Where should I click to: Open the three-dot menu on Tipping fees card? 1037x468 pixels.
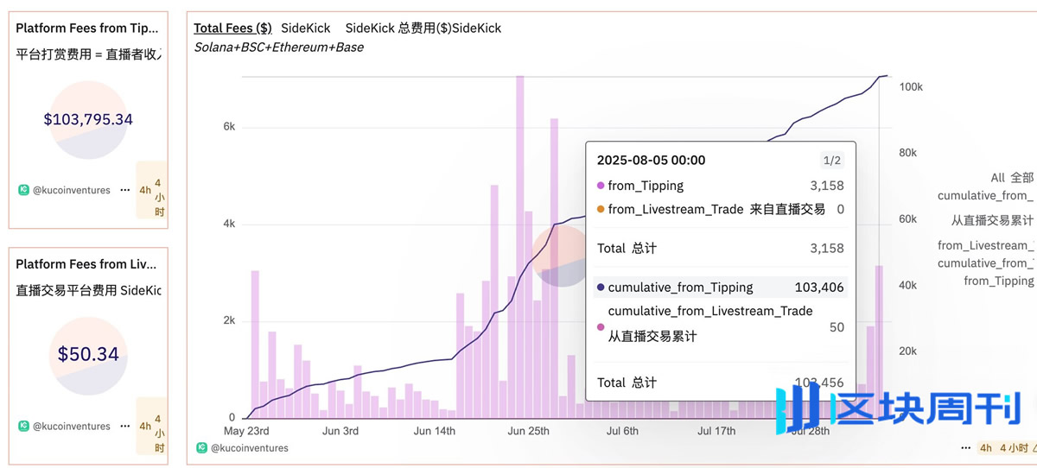pos(124,190)
